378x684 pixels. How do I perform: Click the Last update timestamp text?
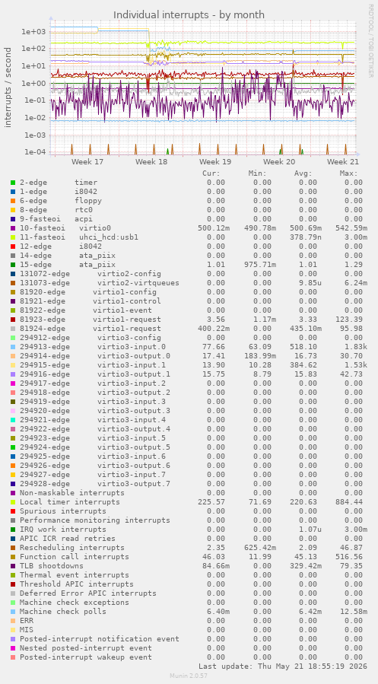tap(282, 667)
